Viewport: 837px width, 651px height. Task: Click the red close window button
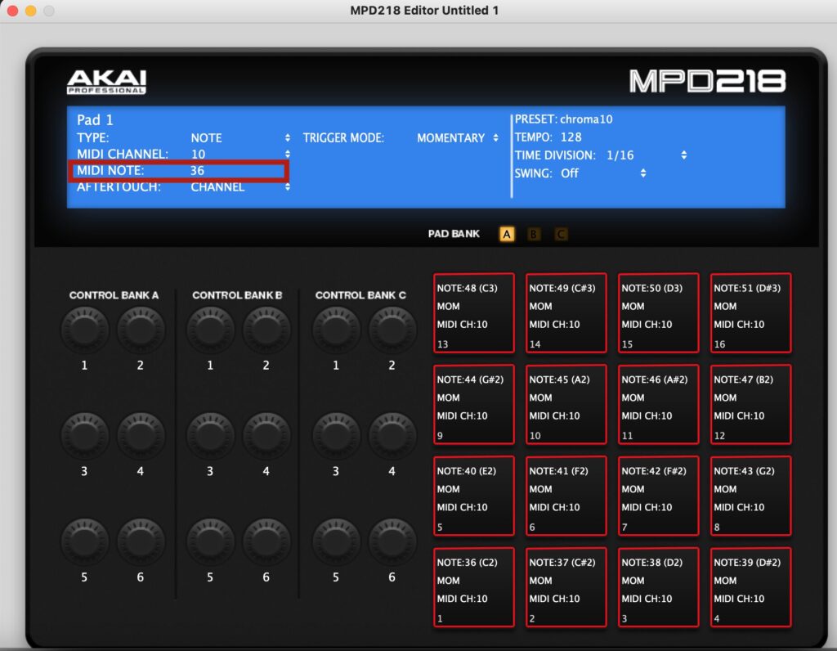coord(12,11)
